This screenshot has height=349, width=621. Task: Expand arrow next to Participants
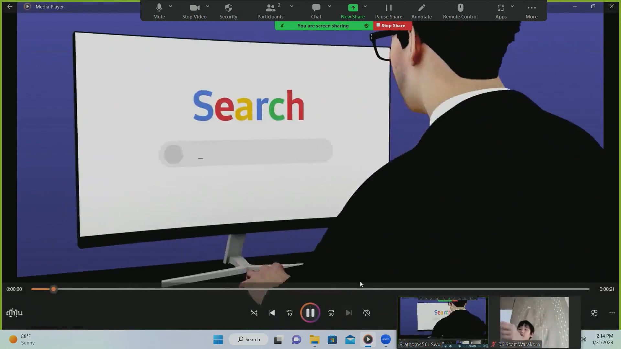click(292, 6)
